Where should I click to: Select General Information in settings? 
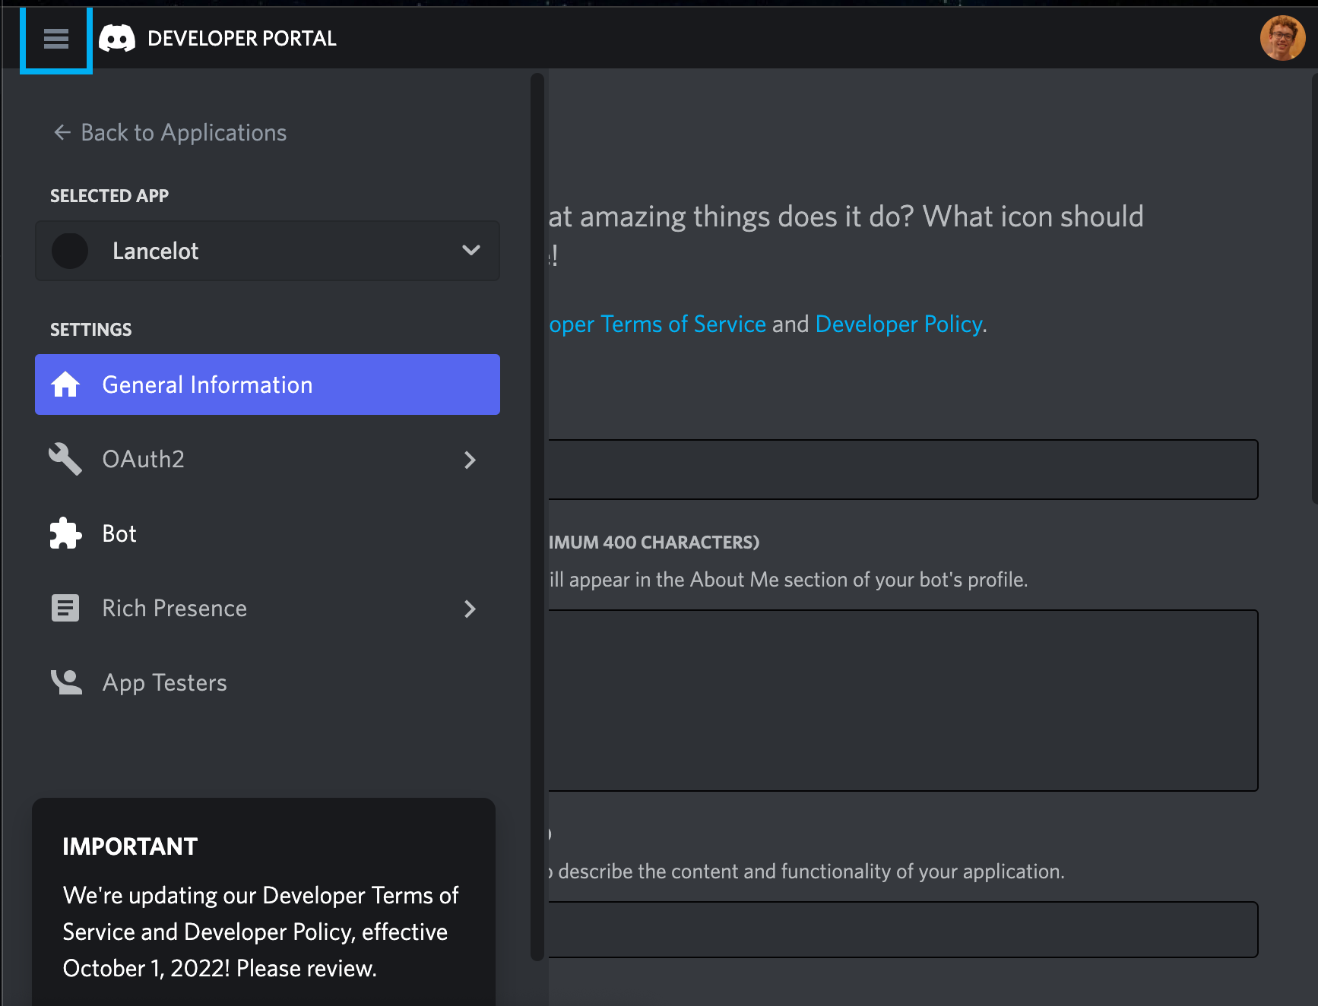tap(268, 384)
